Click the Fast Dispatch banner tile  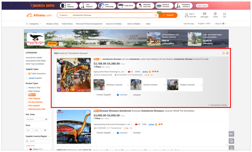(x=88, y=6)
